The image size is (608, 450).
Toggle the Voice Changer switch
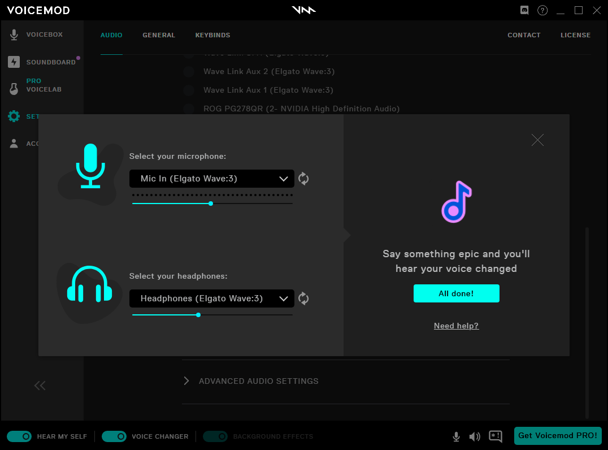(x=114, y=436)
